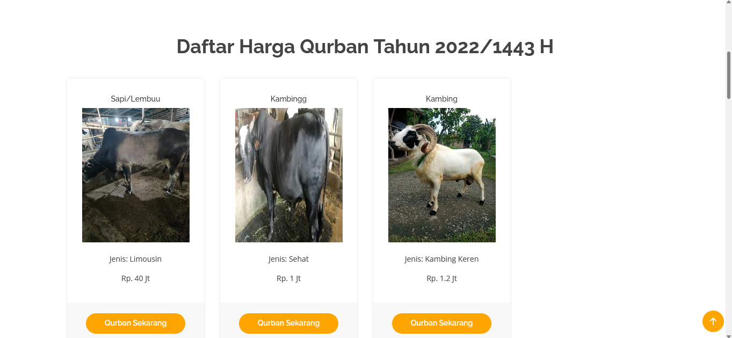Screen dimensions: 732x338
Task: Click the Kambing title in third card
Action: (441, 99)
